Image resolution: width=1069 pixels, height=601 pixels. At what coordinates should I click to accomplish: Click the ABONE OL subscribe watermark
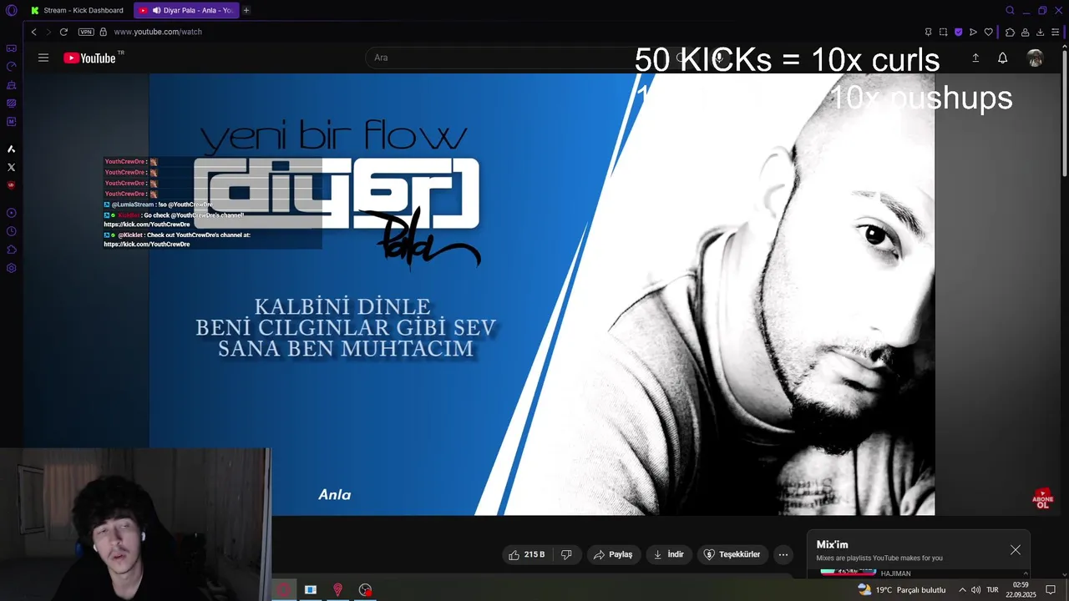[1042, 499]
